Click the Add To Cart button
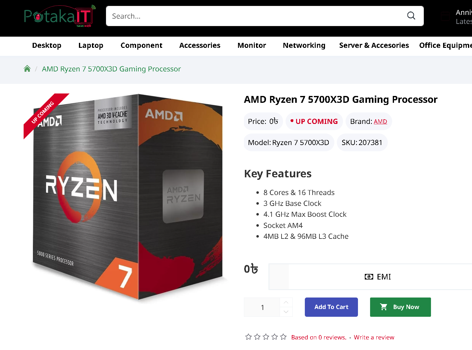Viewport: 472px width, 350px height. 331,307
